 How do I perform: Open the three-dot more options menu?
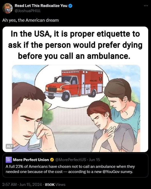[146, 6]
